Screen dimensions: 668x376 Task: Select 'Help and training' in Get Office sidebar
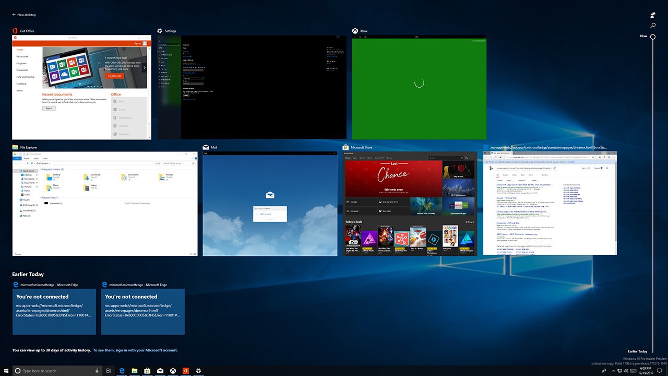(x=25, y=77)
